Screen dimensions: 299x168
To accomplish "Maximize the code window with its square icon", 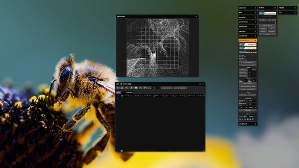I will (200, 84).
